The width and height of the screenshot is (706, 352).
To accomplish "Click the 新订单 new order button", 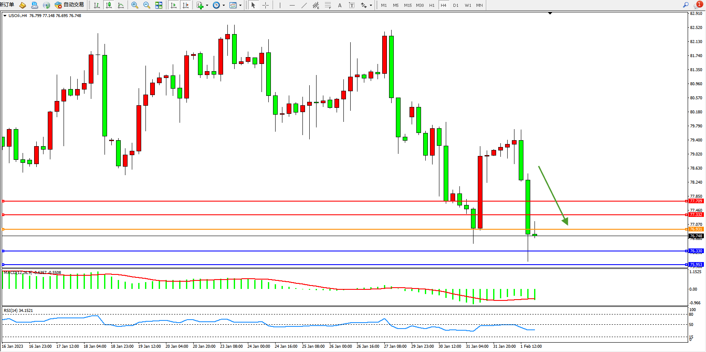I will [7, 5].
